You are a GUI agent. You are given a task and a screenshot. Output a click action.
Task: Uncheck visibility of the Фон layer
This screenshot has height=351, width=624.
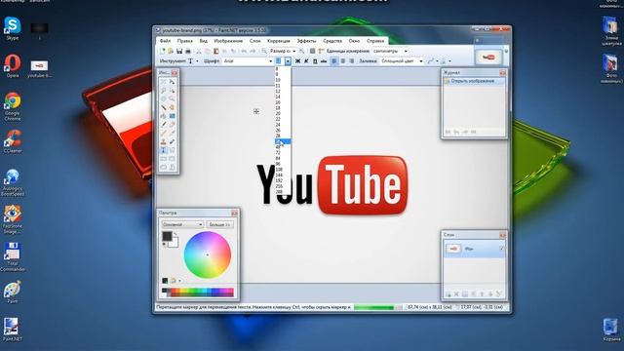click(x=501, y=249)
